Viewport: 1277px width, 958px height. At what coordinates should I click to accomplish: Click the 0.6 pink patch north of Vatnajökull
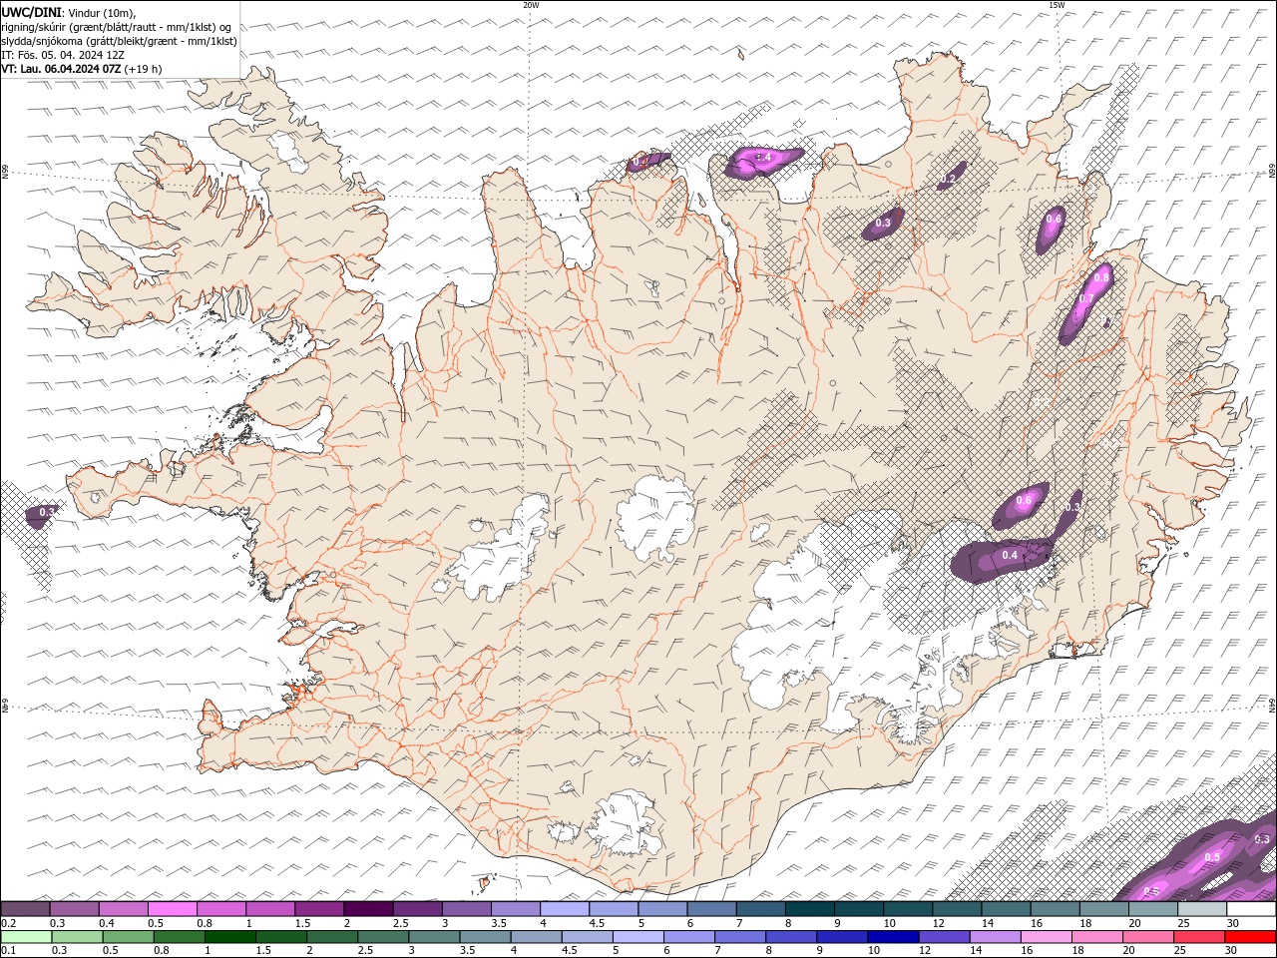pyautogui.click(x=1020, y=505)
